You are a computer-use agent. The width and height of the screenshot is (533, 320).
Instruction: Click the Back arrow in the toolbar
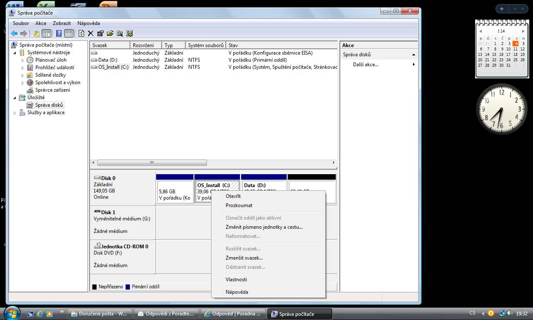[x=14, y=33]
